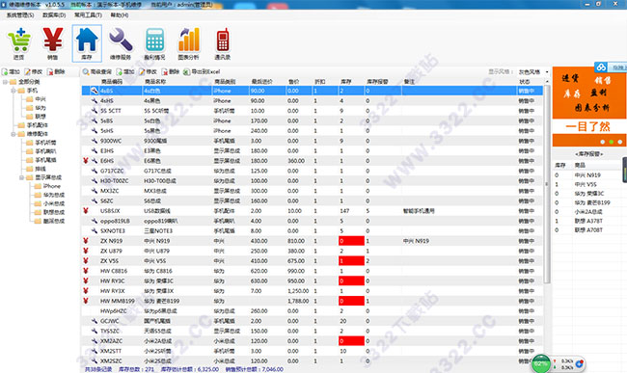Click 增加 next to 高级查询
627x373 pixels.
pyautogui.click(x=125, y=72)
